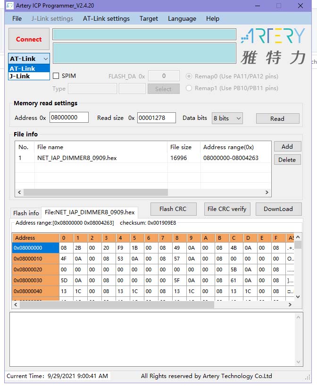Image resolution: width=317 pixels, height=387 pixels.
Task: Click the Artery logo image
Action: point(272,46)
